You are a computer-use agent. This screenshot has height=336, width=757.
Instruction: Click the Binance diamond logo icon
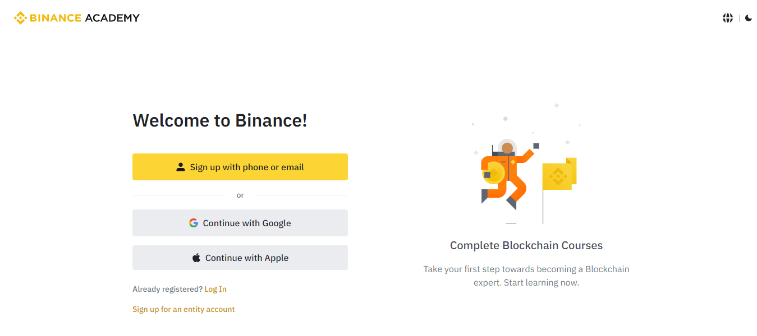click(x=20, y=18)
